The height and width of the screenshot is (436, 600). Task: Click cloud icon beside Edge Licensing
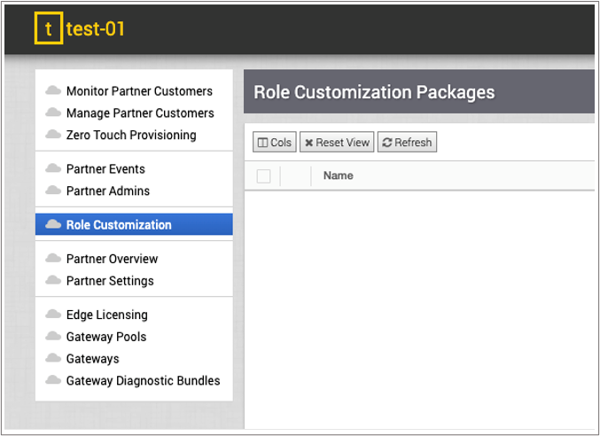[x=53, y=315]
